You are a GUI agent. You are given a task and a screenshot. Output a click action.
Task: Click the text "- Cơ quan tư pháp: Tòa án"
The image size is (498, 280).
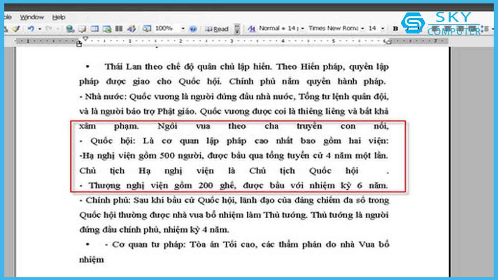point(163,245)
